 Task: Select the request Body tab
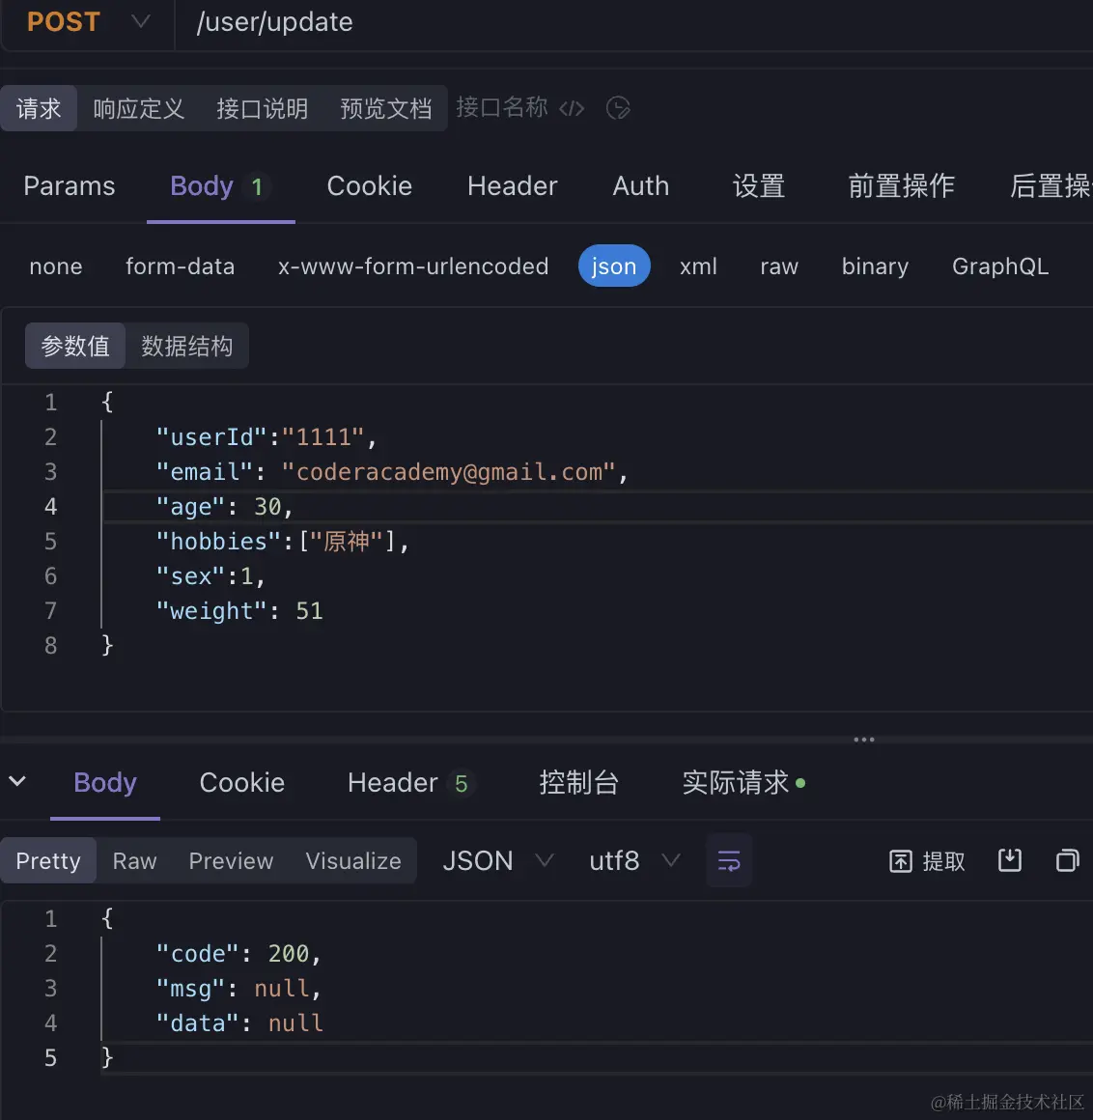219,186
